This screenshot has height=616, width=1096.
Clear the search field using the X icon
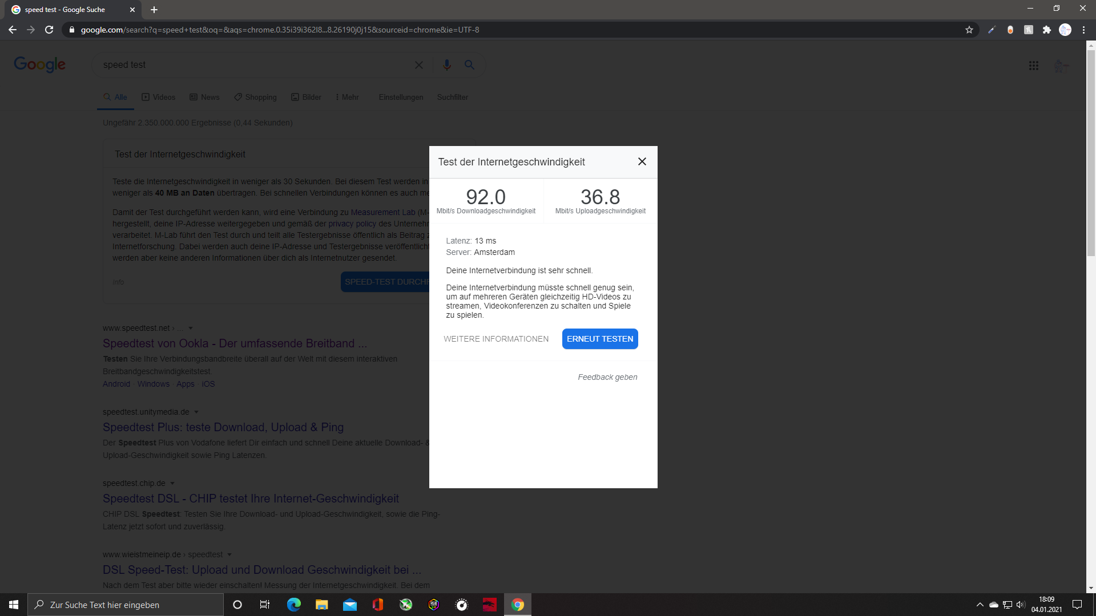point(419,65)
